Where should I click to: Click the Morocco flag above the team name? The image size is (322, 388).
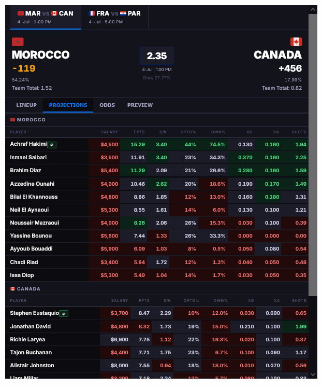point(18,42)
